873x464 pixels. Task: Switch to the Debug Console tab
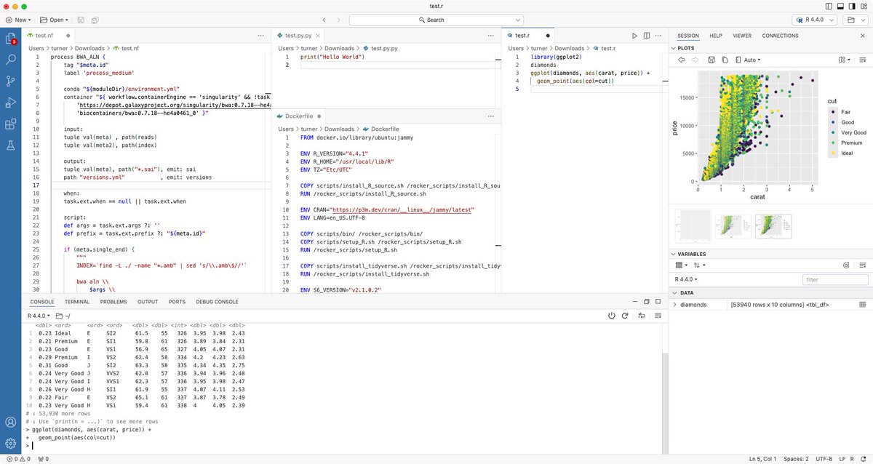217,302
